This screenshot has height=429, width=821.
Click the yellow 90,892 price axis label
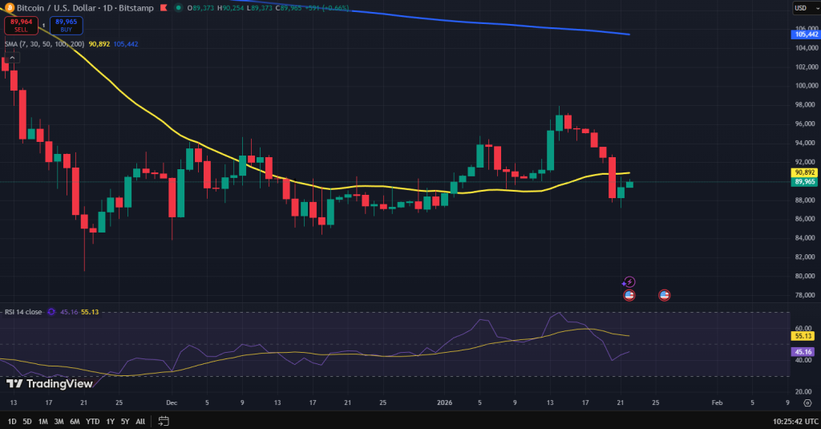click(805, 172)
